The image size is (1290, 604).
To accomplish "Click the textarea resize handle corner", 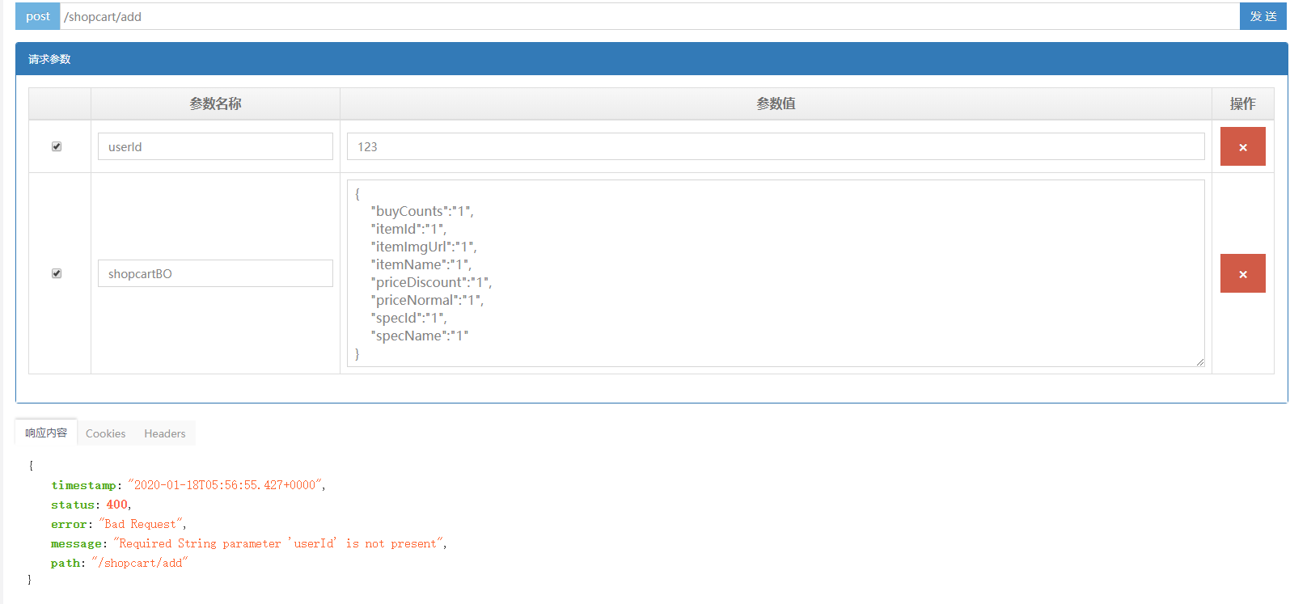I will point(1200,362).
